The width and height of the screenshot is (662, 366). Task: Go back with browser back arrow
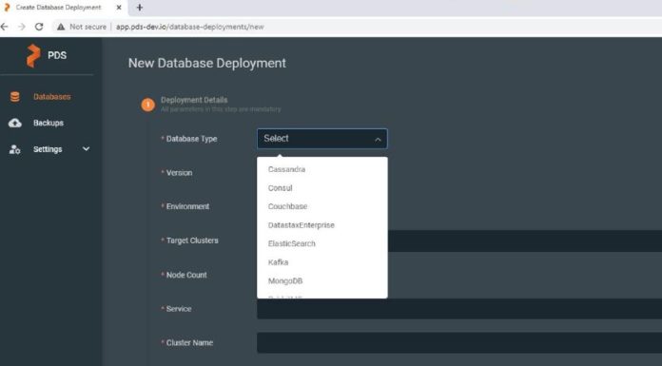click(x=5, y=27)
